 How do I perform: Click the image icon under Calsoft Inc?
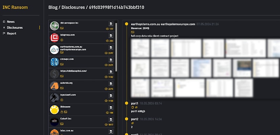[x=62, y=124]
